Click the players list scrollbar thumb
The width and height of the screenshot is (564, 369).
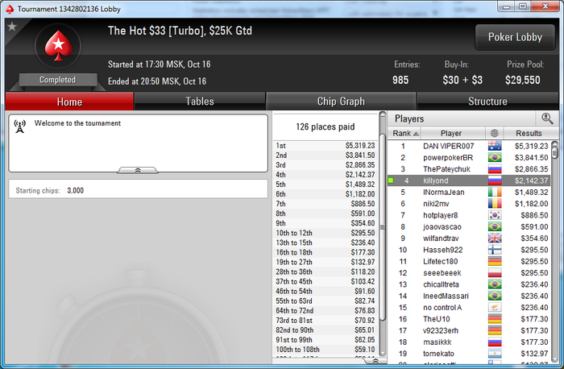(x=555, y=150)
